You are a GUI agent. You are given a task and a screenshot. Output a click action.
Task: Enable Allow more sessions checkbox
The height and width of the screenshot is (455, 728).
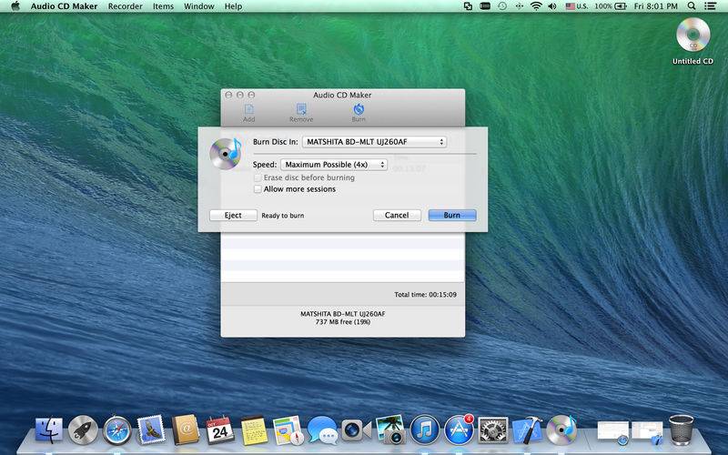[258, 189]
